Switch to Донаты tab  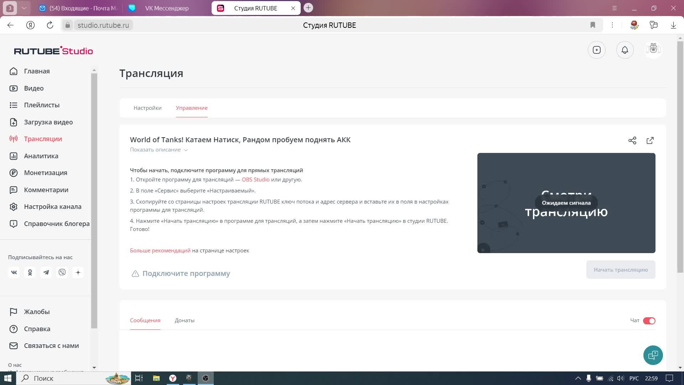[x=185, y=320]
